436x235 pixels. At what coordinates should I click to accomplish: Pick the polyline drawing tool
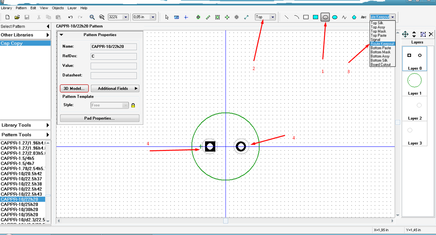point(344,17)
